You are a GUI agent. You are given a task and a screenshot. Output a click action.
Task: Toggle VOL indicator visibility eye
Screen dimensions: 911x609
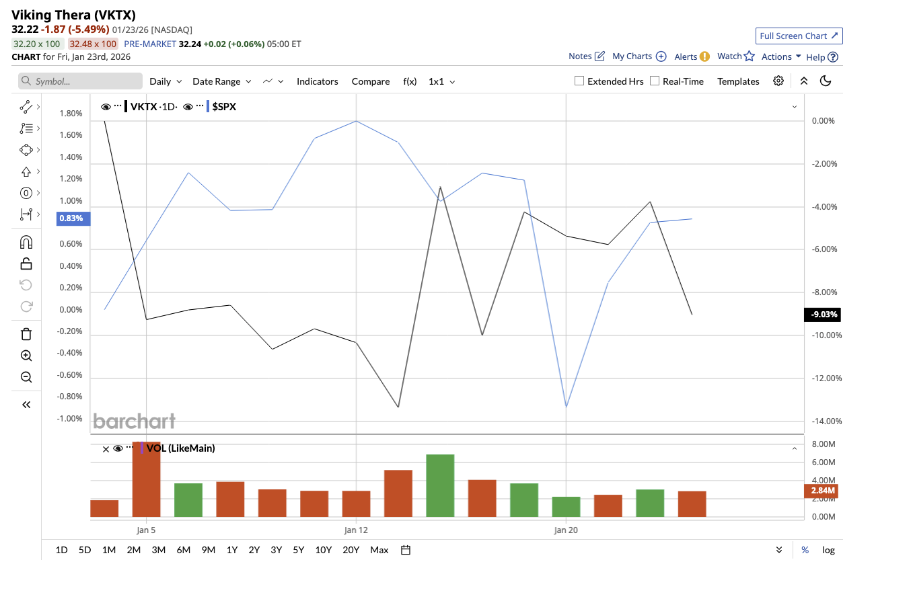118,448
